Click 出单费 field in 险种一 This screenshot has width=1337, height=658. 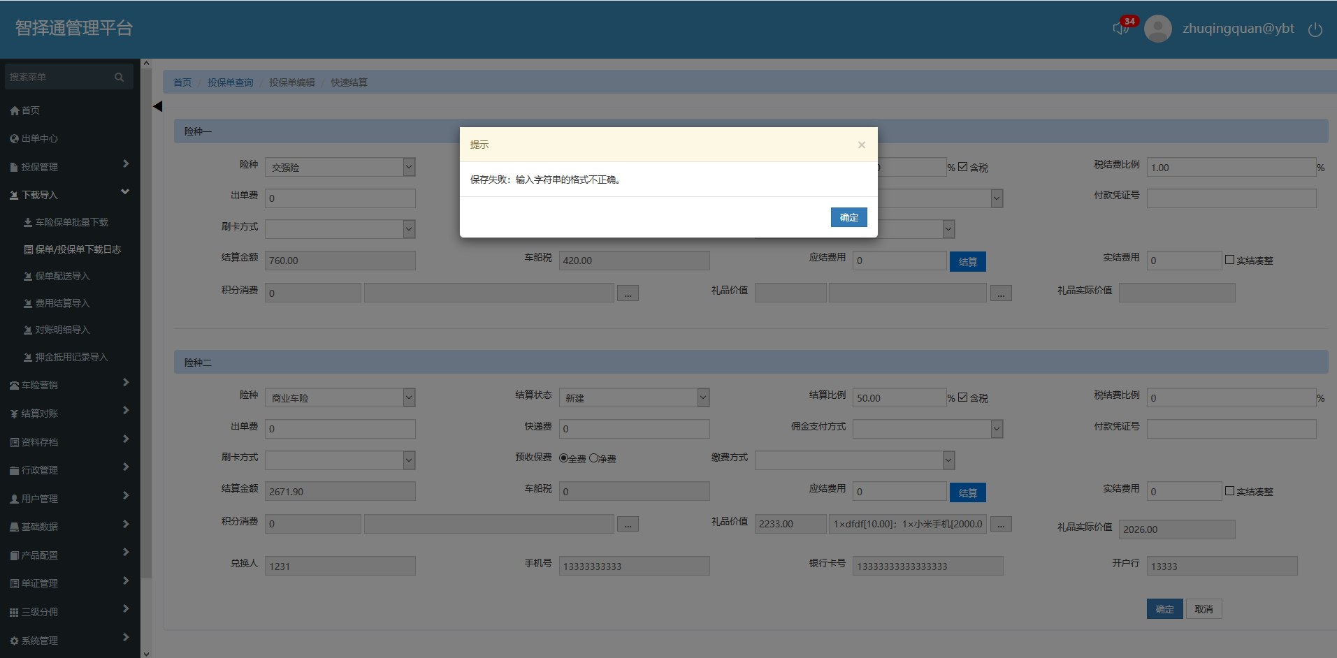point(340,198)
